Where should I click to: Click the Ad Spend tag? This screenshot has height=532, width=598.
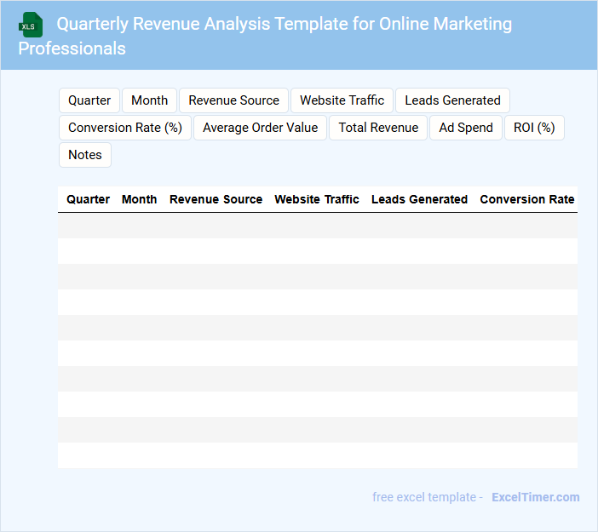(x=466, y=128)
